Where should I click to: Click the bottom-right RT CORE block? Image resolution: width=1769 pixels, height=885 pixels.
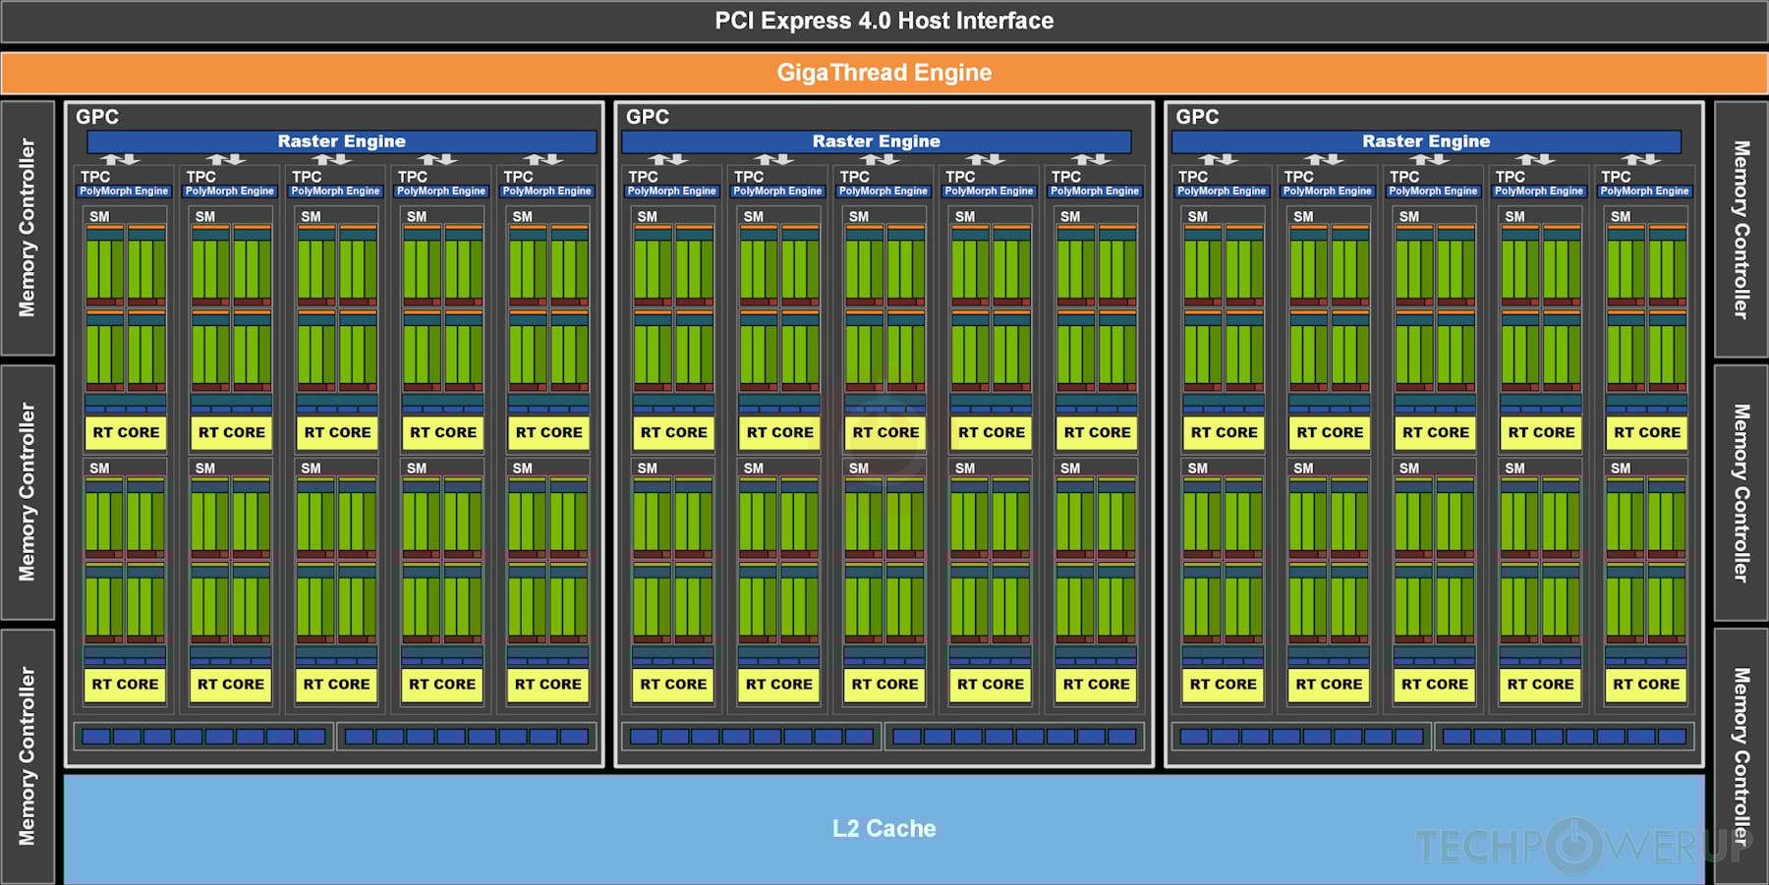coord(1646,685)
